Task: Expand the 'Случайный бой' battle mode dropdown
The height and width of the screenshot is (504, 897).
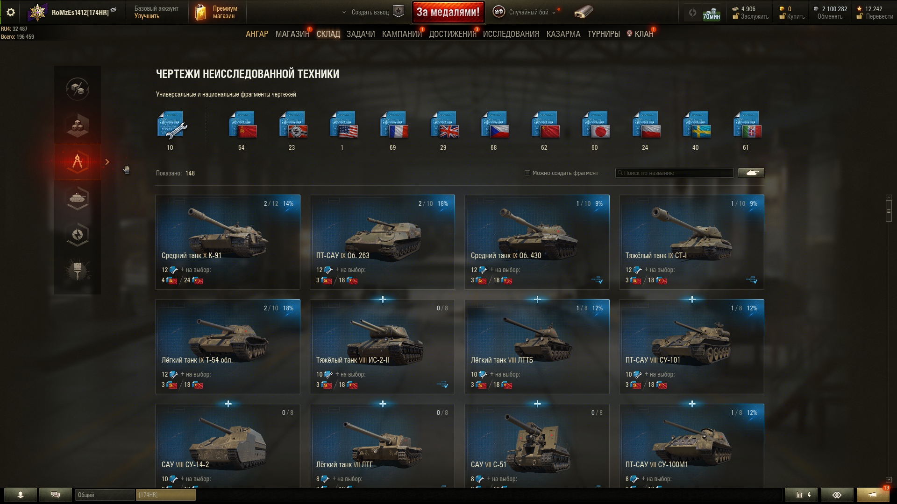Action: pyautogui.click(x=554, y=13)
